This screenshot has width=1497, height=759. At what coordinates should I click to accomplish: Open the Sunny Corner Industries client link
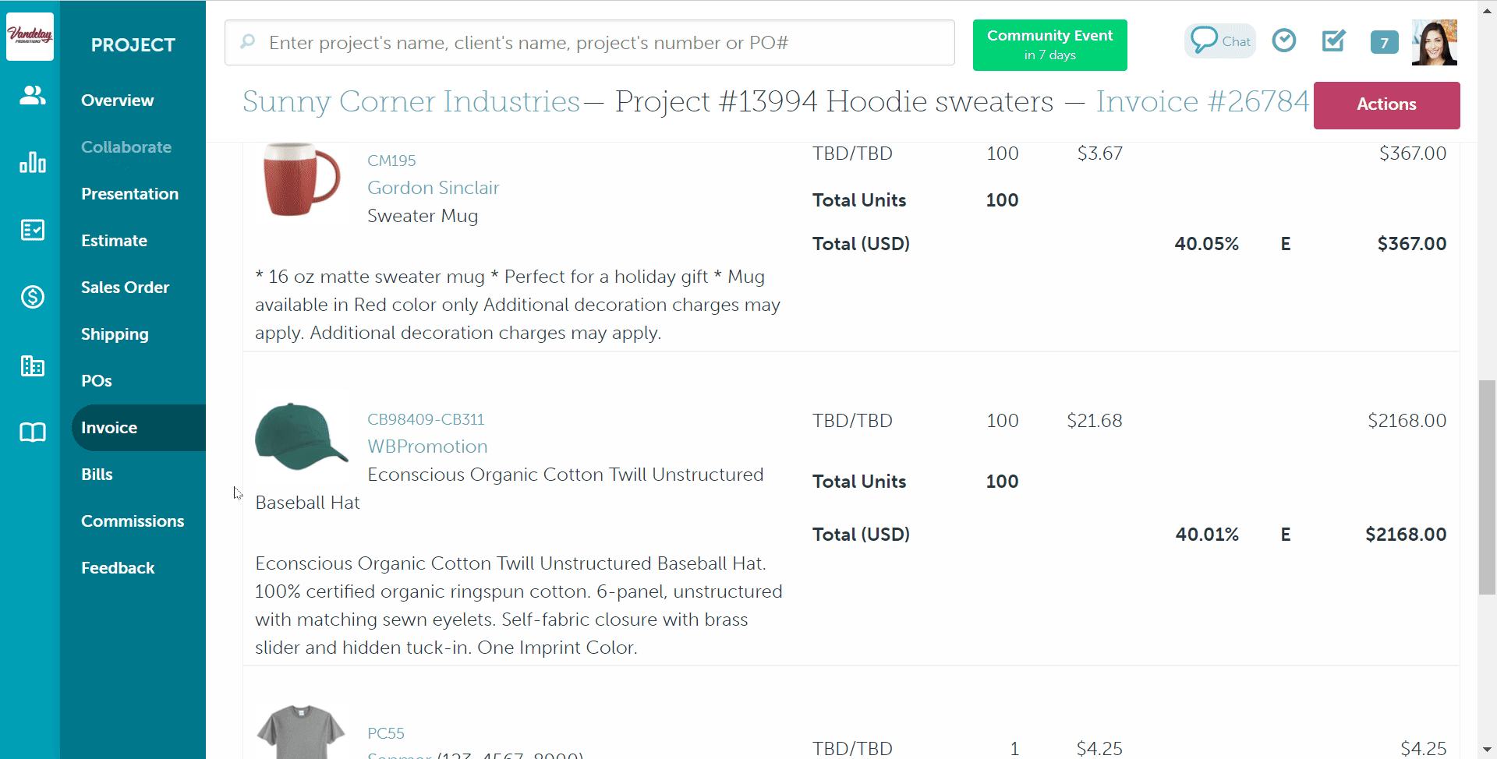pyautogui.click(x=411, y=101)
